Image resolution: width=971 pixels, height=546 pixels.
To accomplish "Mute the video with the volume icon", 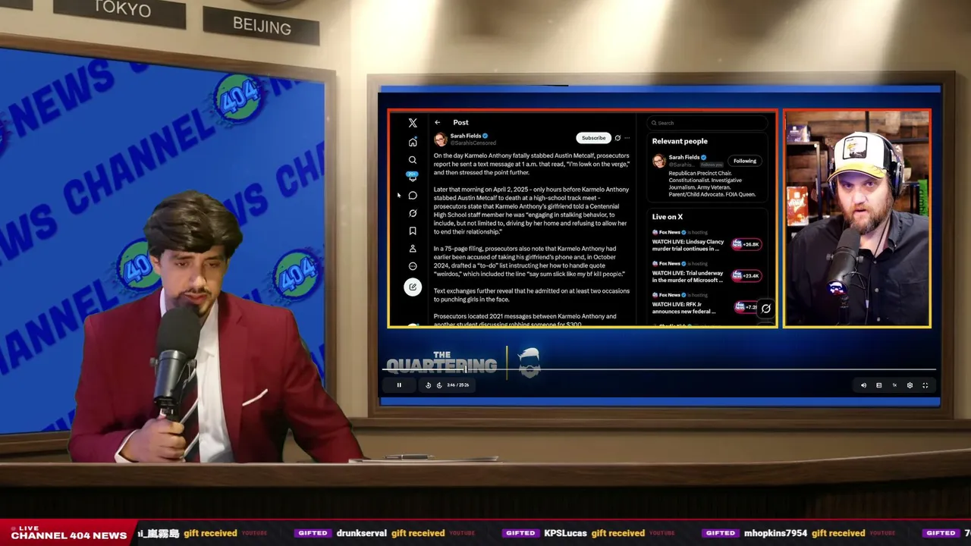I will click(863, 385).
